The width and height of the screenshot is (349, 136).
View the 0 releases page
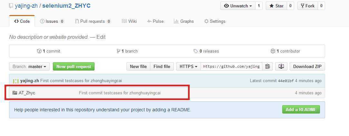pos(206,51)
